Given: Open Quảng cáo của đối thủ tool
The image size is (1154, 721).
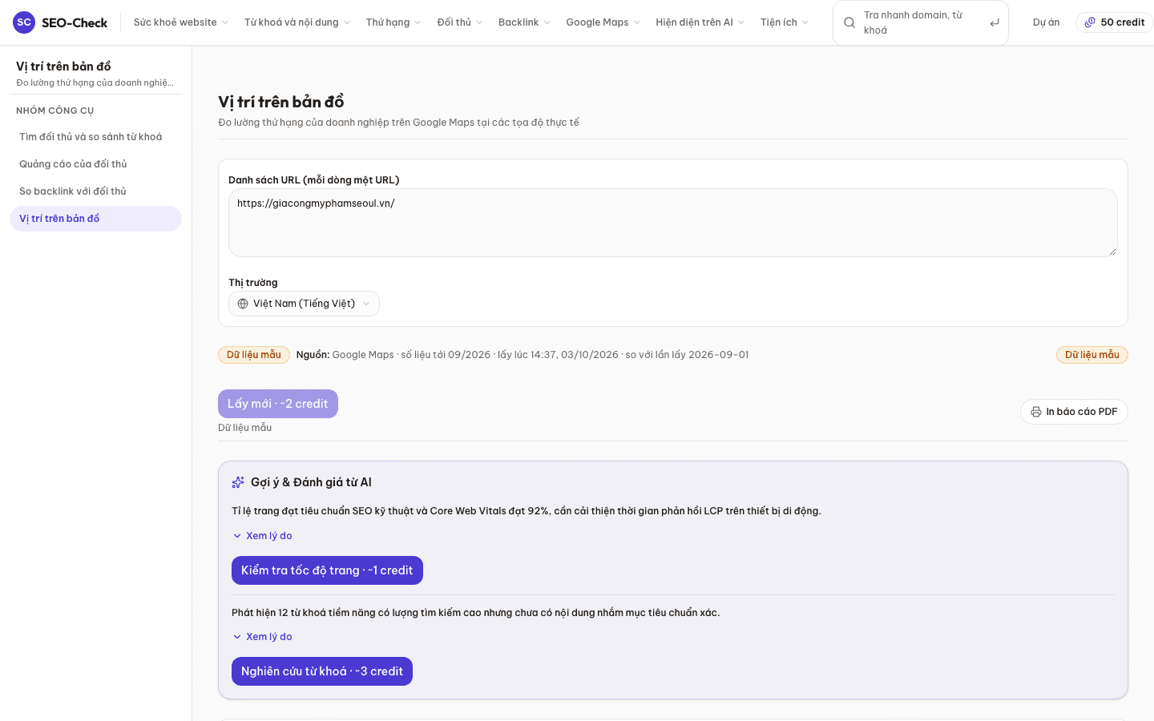Looking at the screenshot, I should pyautogui.click(x=95, y=164).
